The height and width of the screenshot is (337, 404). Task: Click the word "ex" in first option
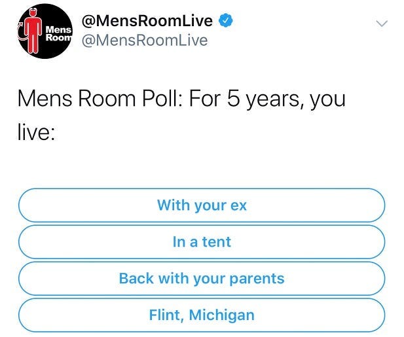point(238,205)
